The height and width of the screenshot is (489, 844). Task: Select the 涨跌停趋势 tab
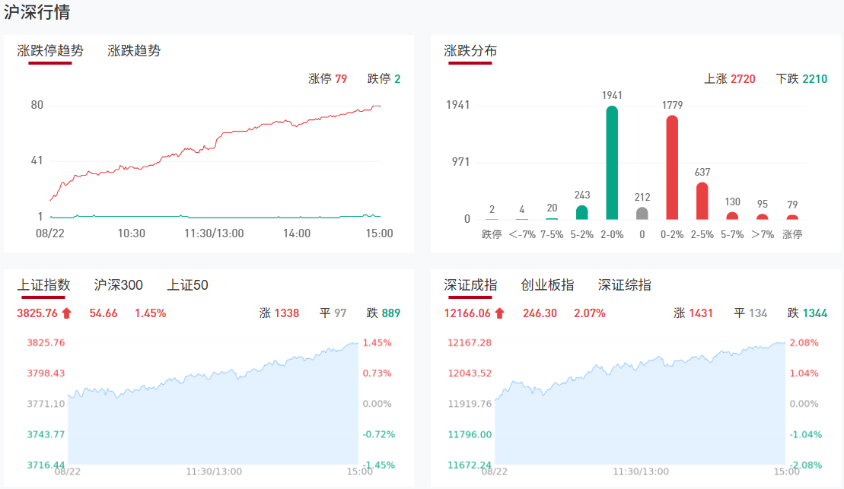[x=50, y=51]
